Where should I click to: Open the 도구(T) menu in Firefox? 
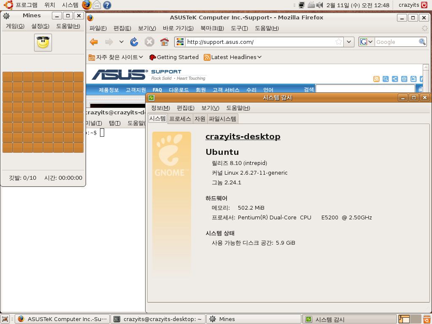pos(239,28)
